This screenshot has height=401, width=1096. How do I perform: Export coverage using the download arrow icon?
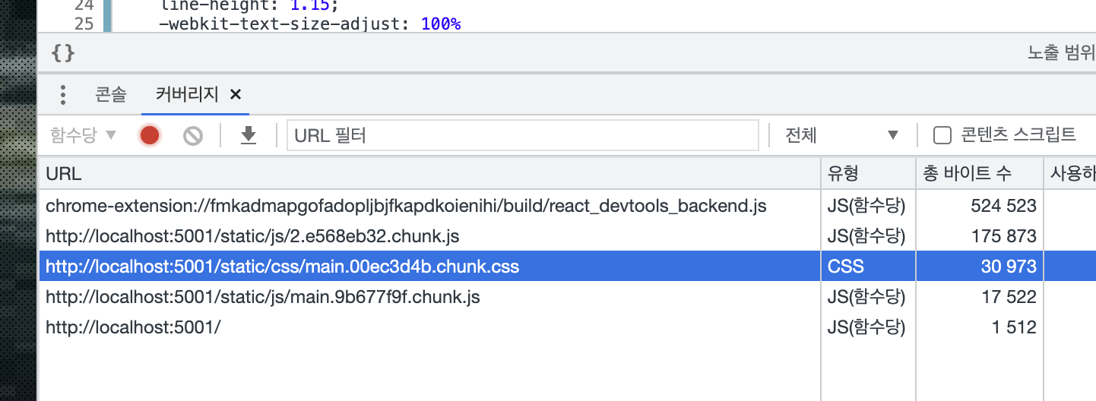tap(249, 136)
